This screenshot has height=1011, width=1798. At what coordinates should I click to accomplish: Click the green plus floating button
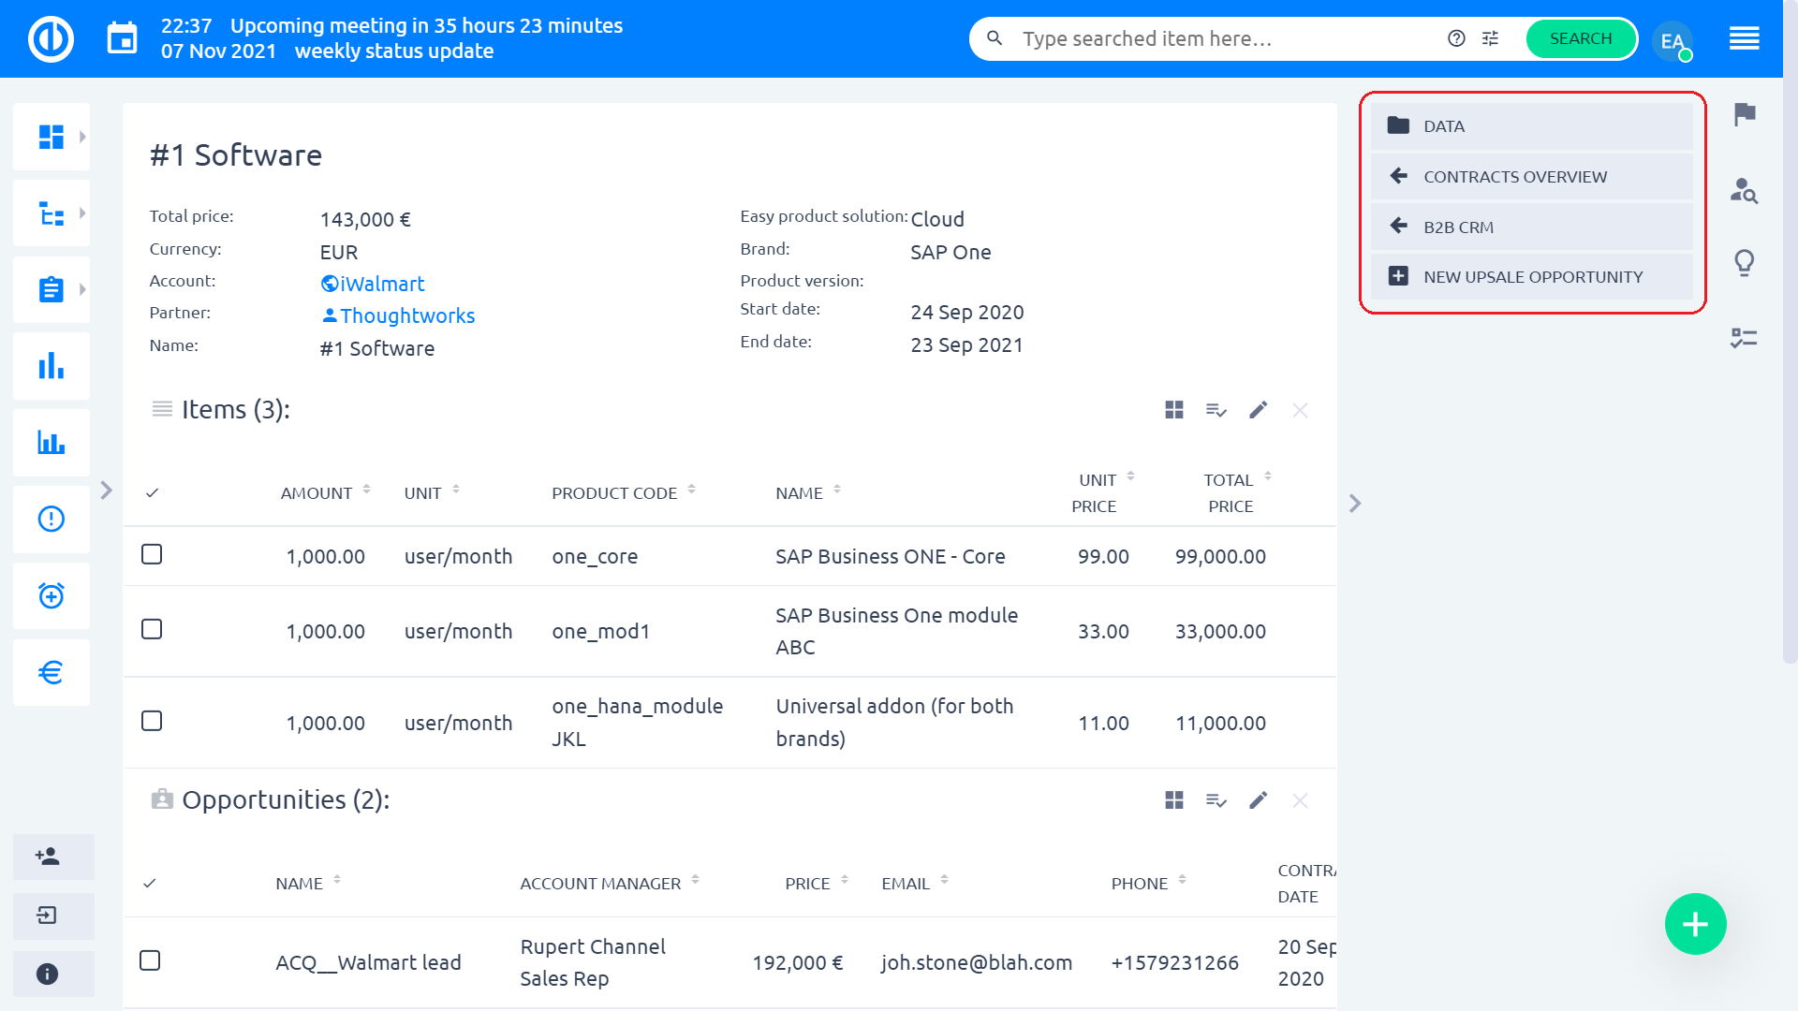click(x=1695, y=924)
